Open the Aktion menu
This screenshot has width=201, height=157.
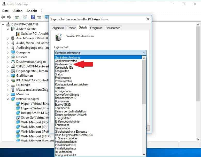[18, 11]
